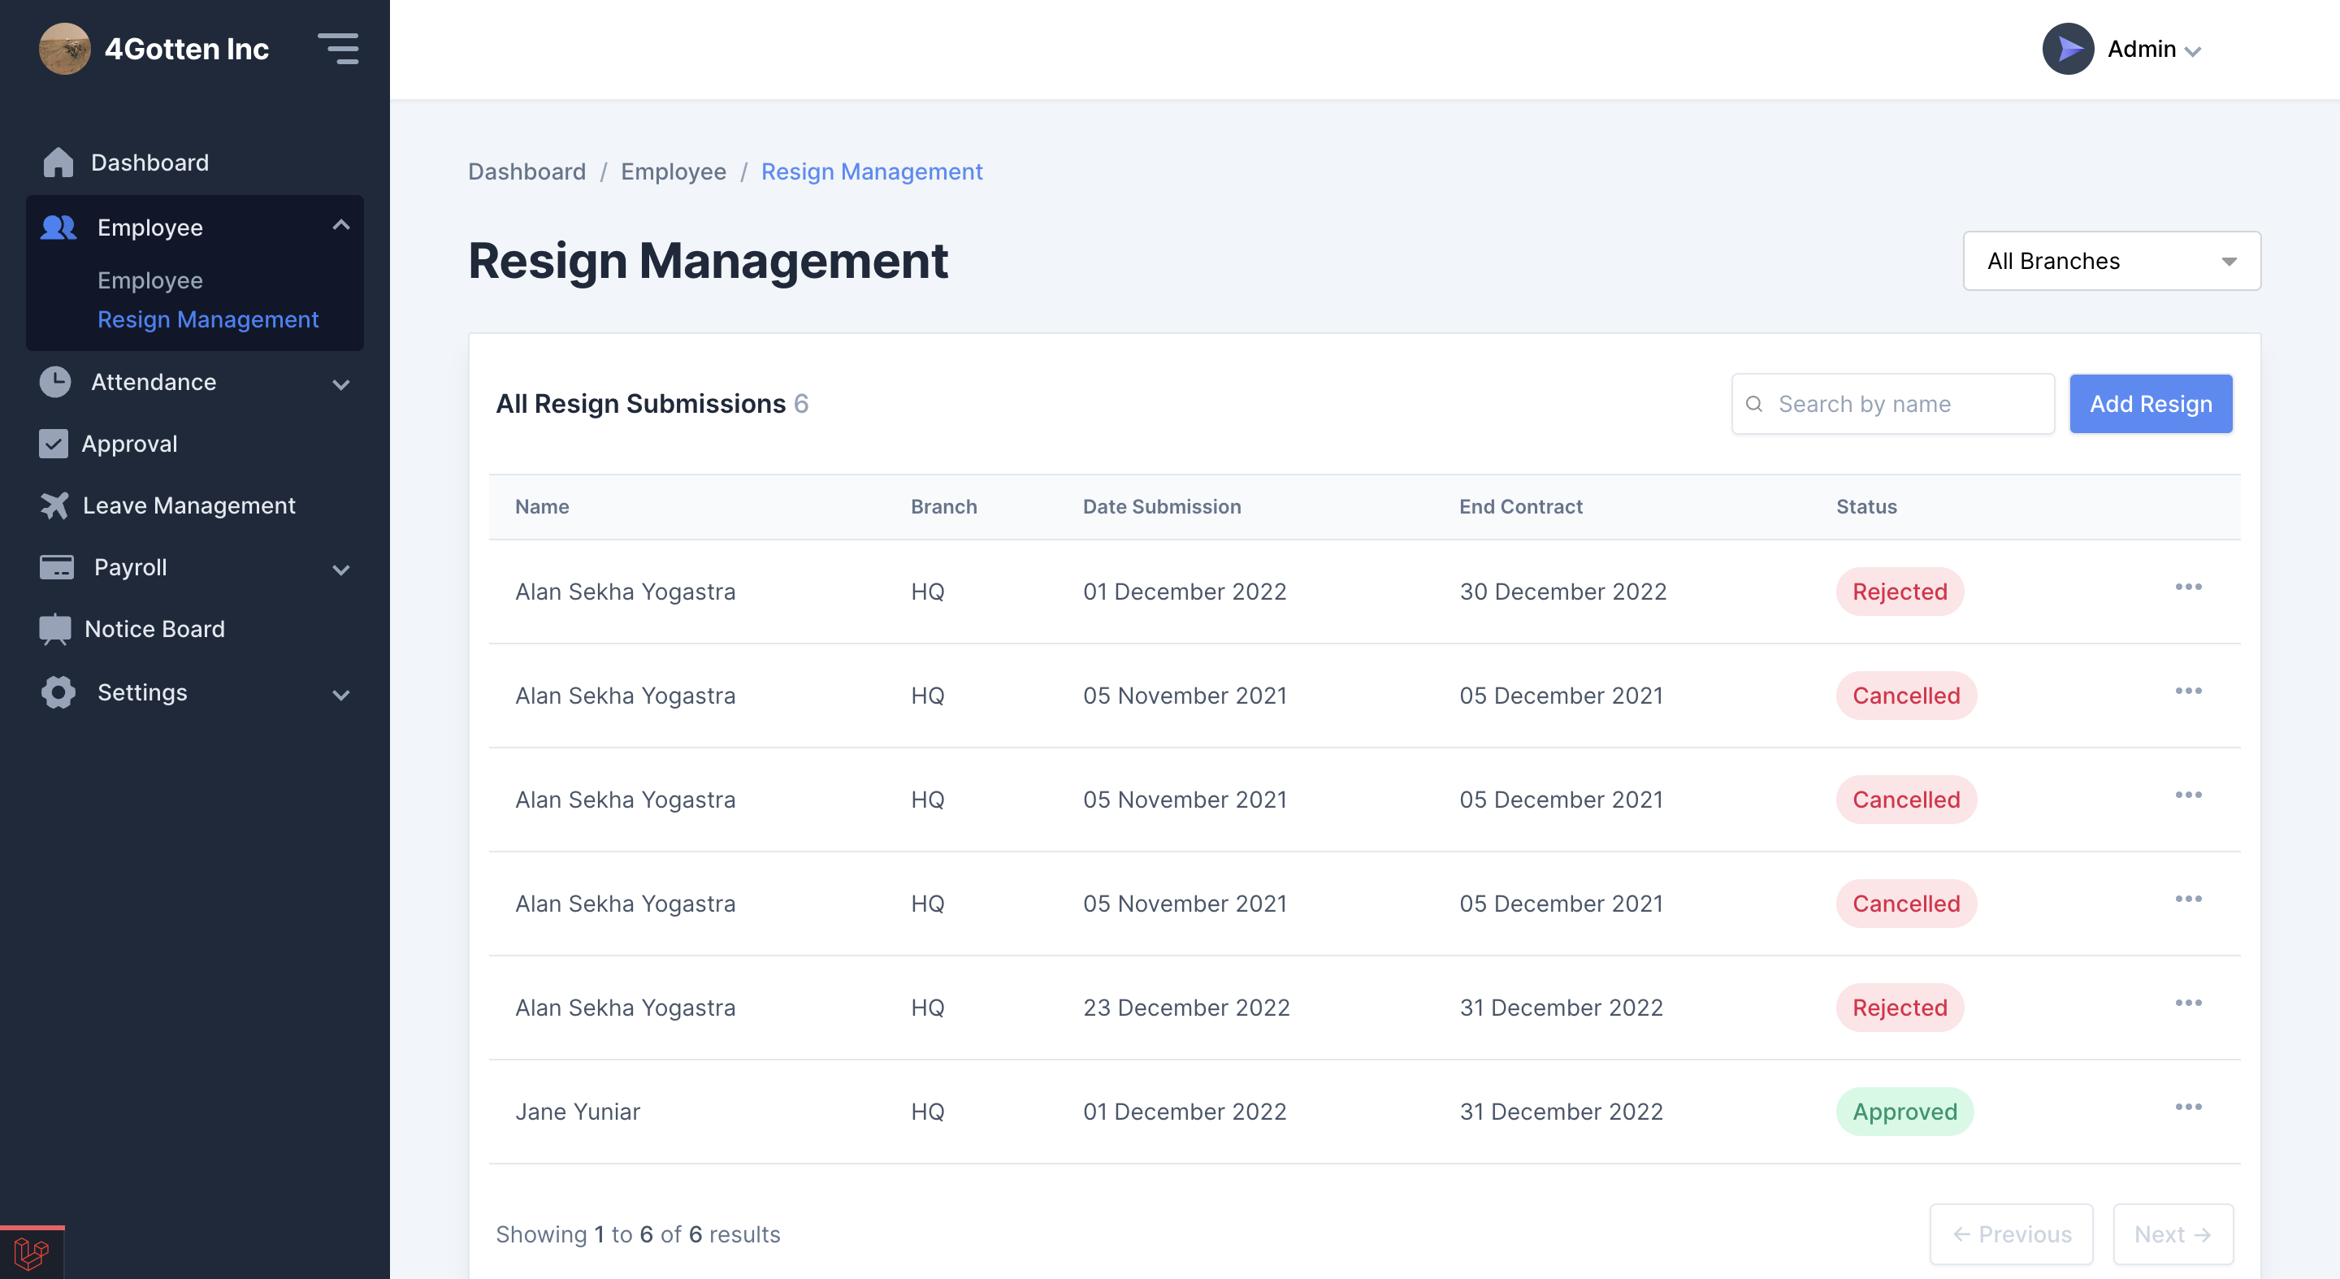Click the Employee people icon in sidebar
This screenshot has width=2340, height=1279.
point(59,227)
